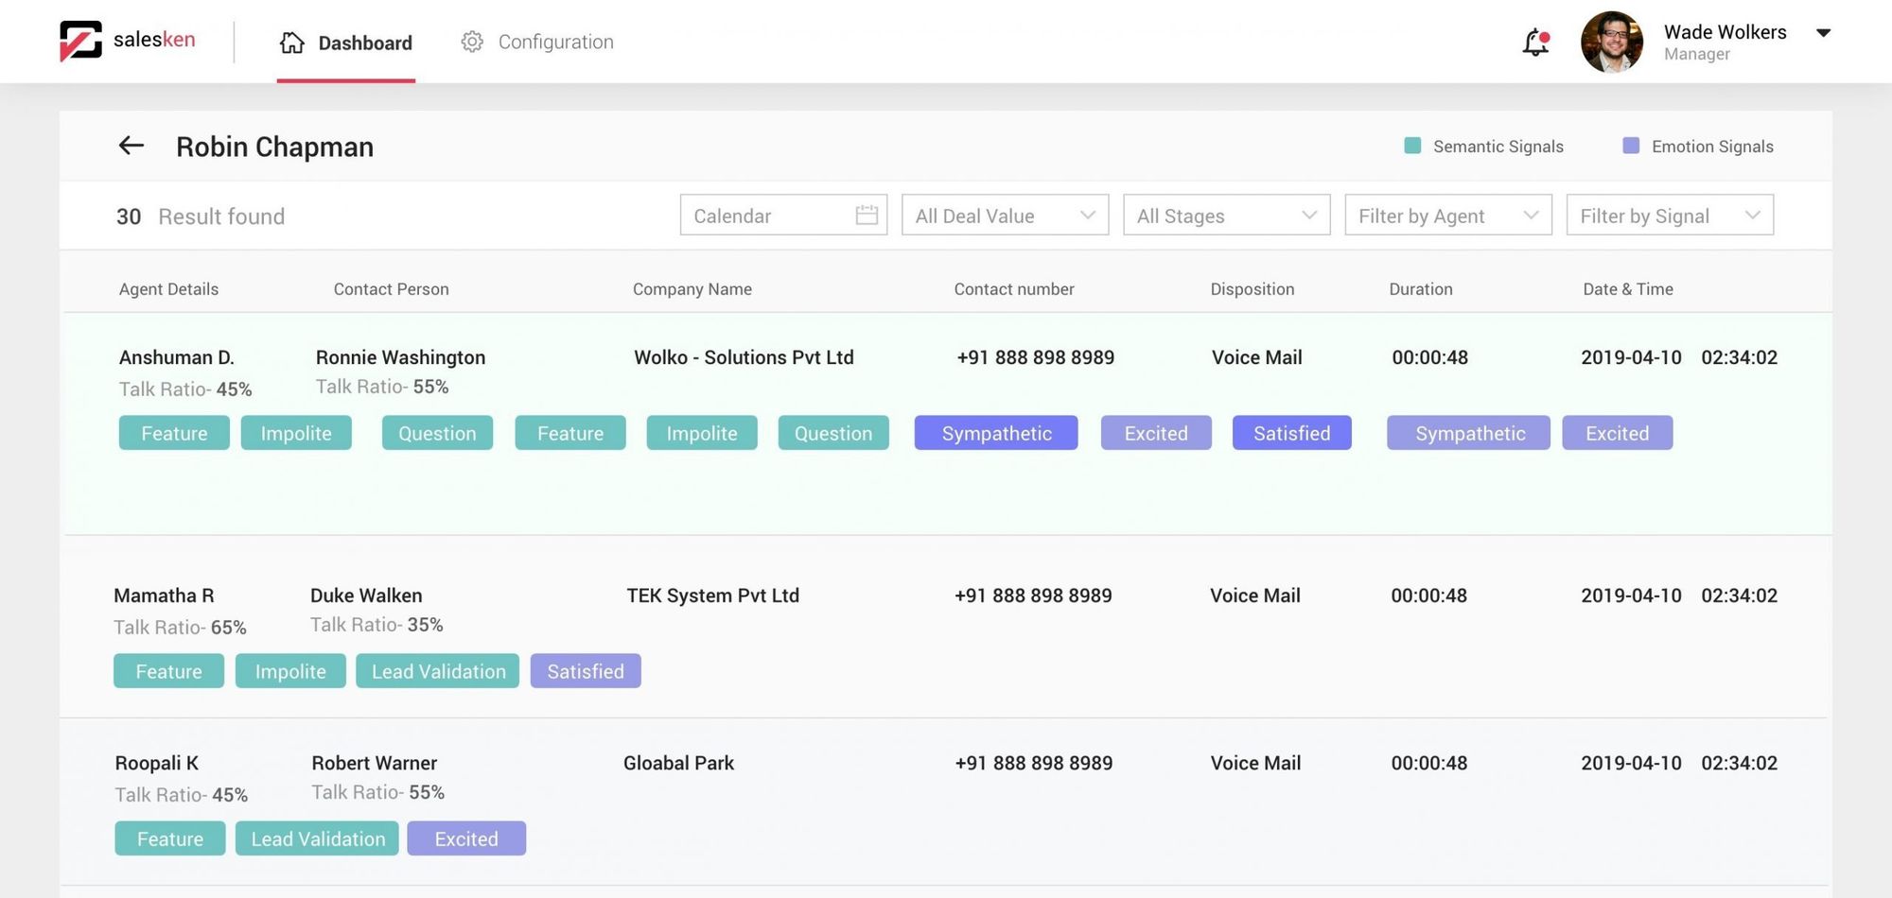This screenshot has height=898, width=1892.
Task: Open the Dashboard tab
Action: click(x=346, y=43)
